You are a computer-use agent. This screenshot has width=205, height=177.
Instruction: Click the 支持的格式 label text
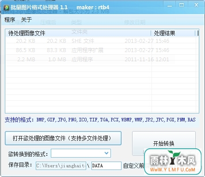(100, 120)
